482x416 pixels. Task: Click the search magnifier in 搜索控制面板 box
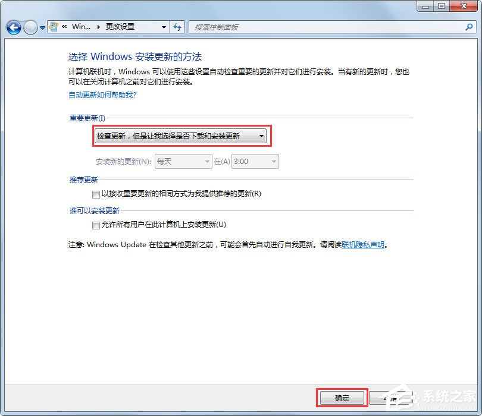(471, 27)
